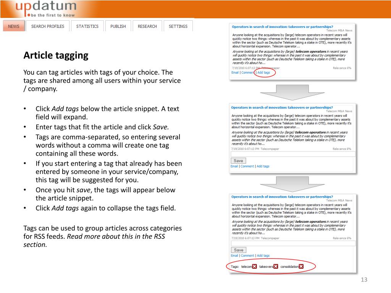The height and width of the screenshot is (293, 391).
Task: Open Comment link in the card with Tags row
Action: point(247,255)
